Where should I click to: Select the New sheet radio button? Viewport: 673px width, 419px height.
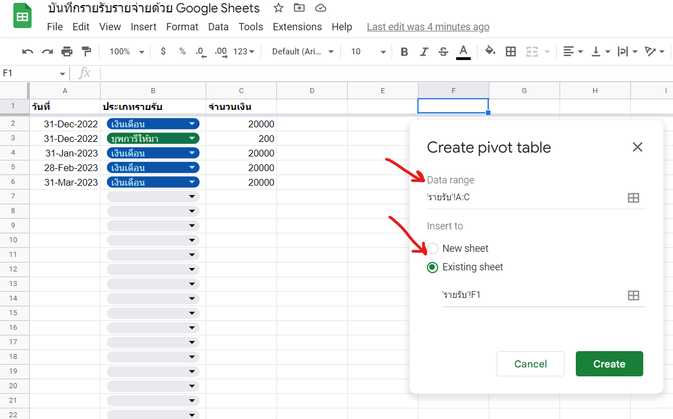[x=433, y=248]
